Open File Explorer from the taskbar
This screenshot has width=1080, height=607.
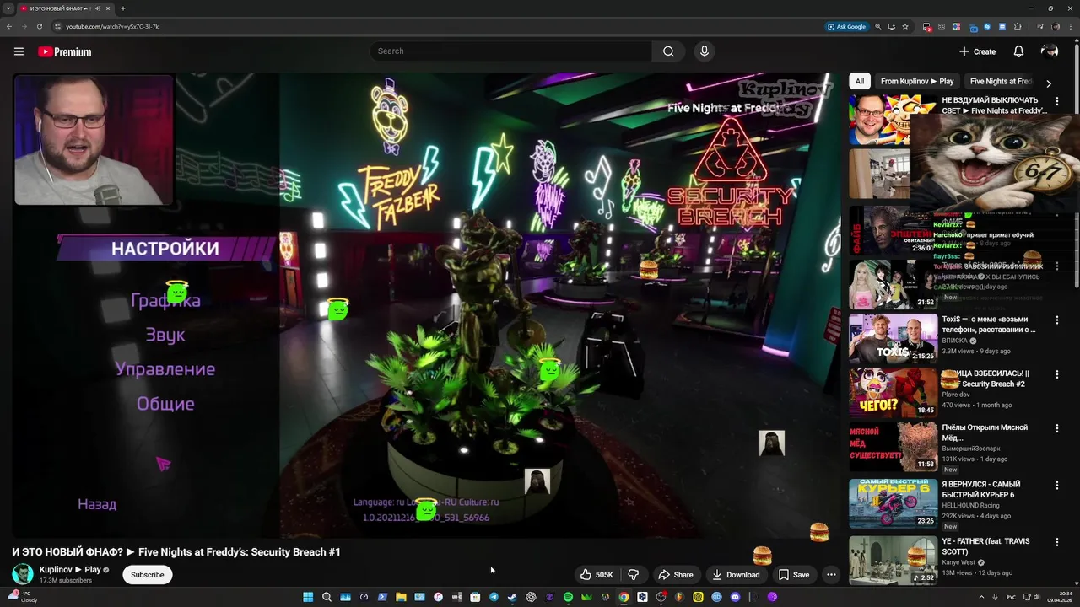point(401,597)
